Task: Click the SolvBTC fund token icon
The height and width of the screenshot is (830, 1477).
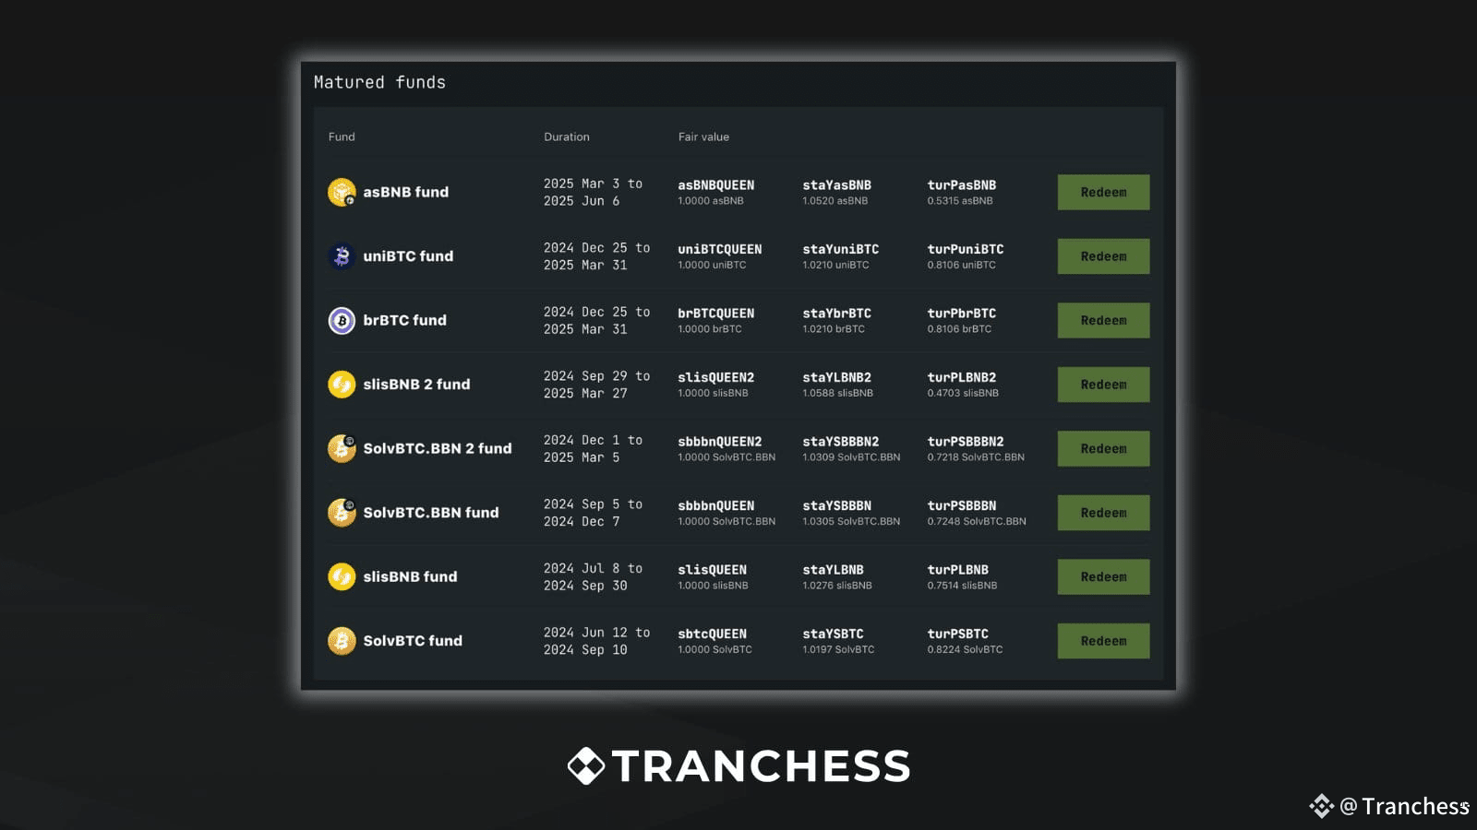Action: tap(342, 641)
